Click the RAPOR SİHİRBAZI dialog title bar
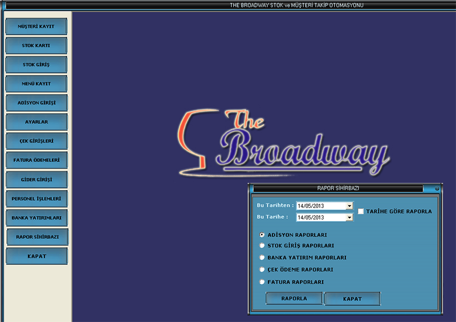 [x=338, y=188]
